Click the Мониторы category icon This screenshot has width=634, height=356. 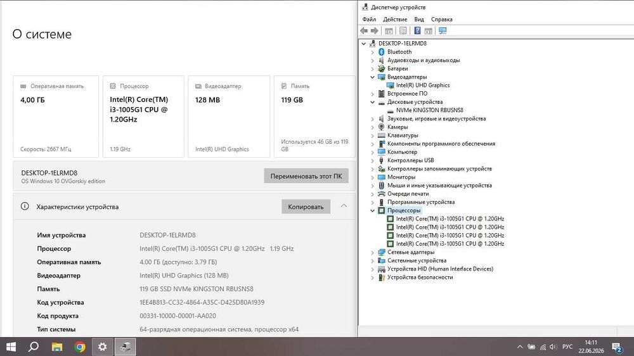(x=381, y=177)
